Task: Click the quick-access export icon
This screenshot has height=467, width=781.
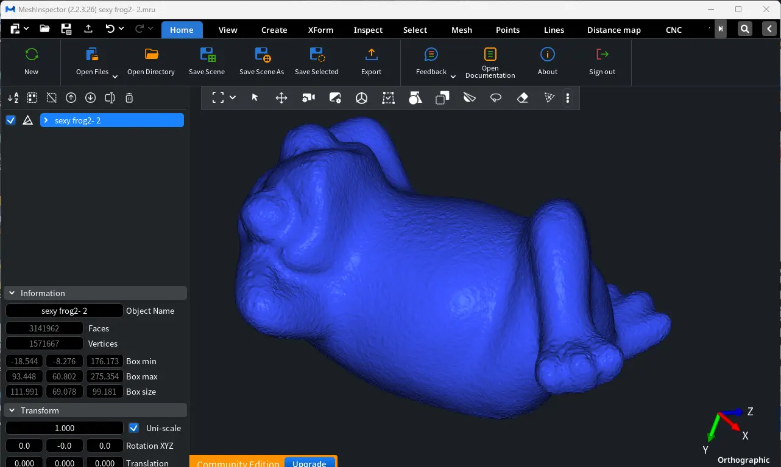Action: [88, 29]
